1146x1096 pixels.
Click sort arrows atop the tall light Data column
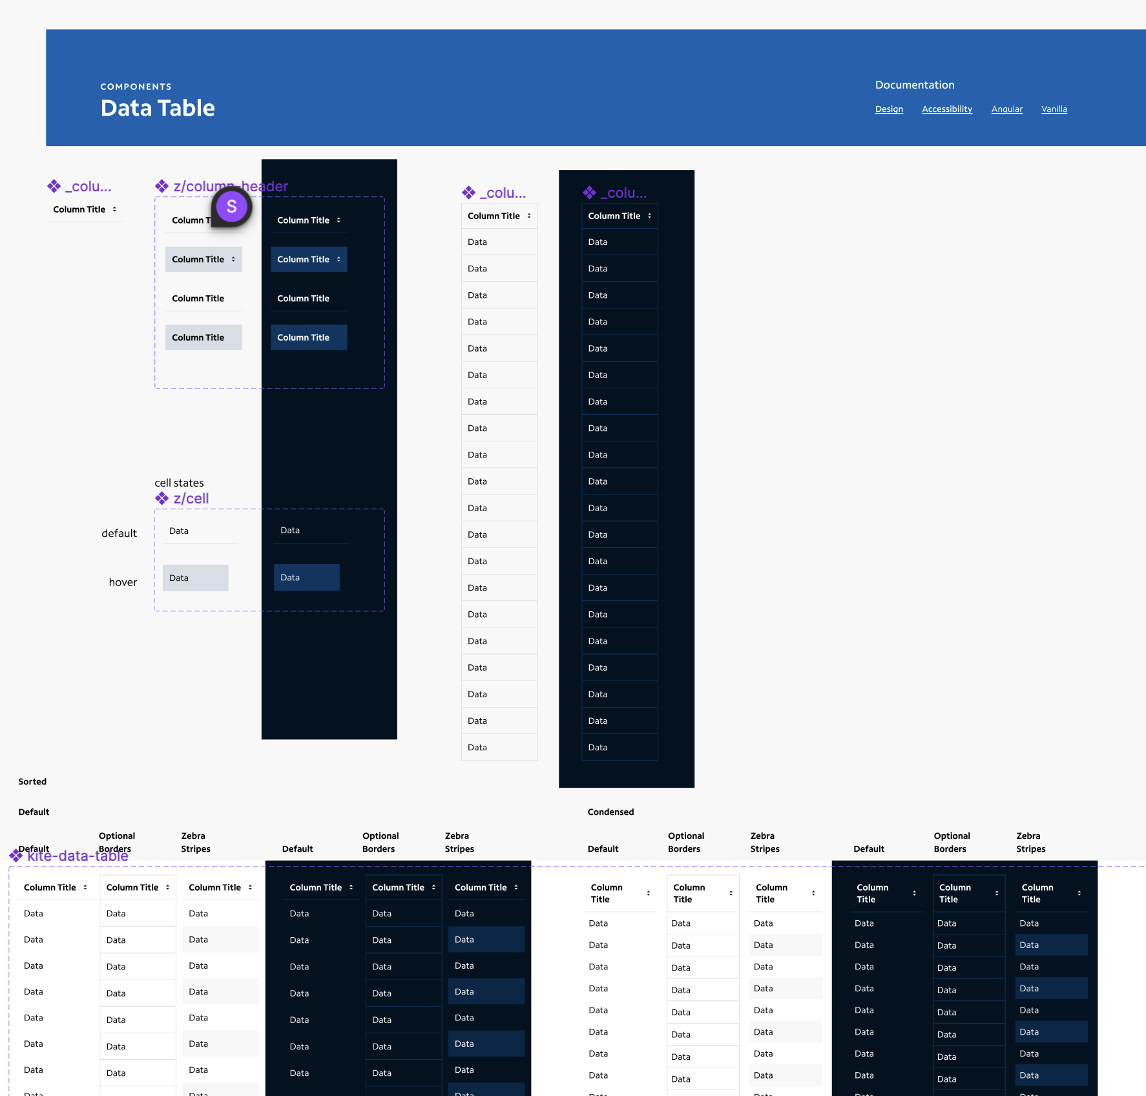coord(529,216)
